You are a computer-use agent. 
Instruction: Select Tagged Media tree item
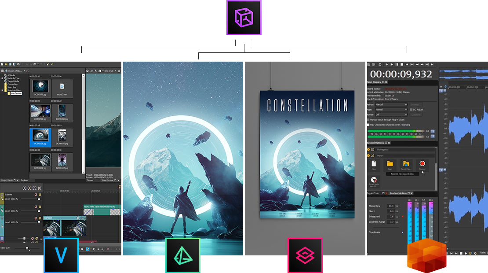(x=11, y=81)
